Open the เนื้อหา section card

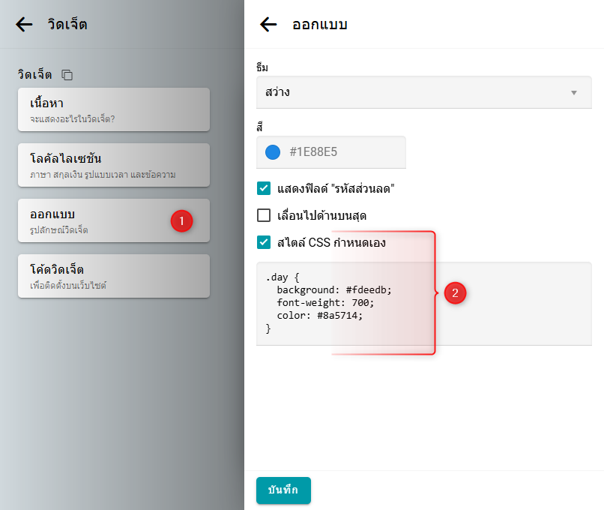(x=114, y=109)
